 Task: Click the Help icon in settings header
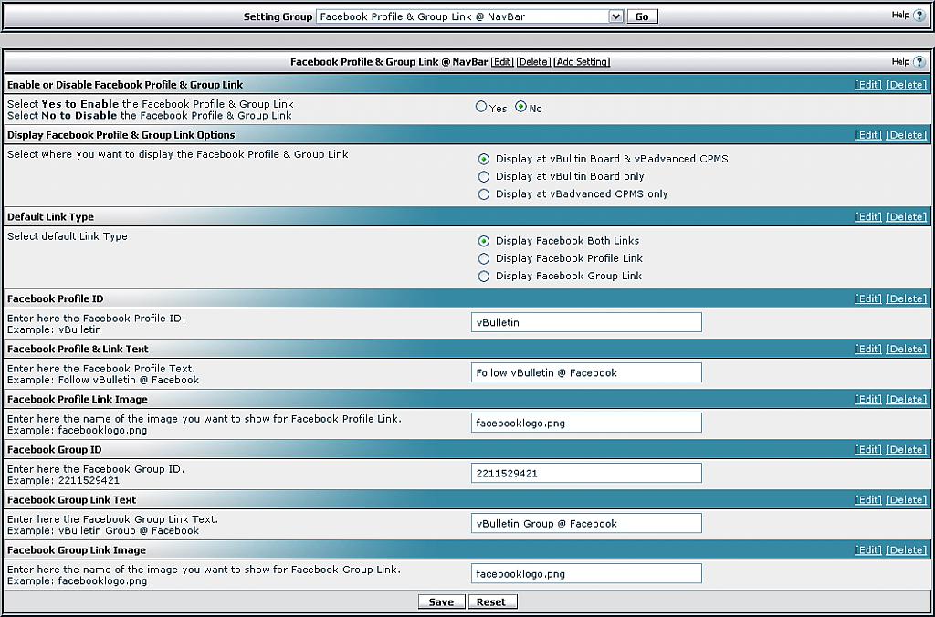(x=919, y=62)
